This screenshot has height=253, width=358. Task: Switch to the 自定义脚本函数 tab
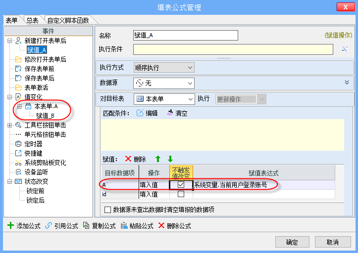68,20
